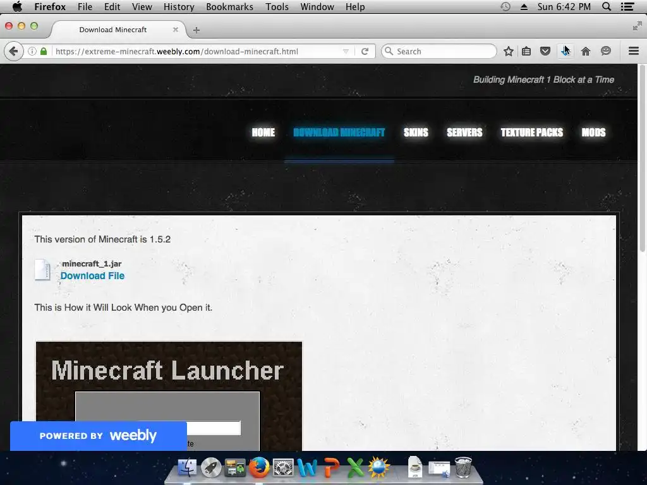Open the minimized window icon in Dock
647x485 pixels.
pyautogui.click(x=438, y=469)
